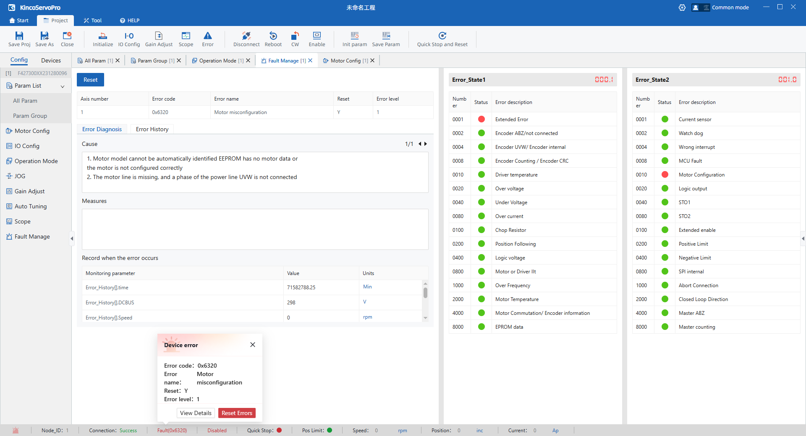Click View Details in the error popup

click(196, 413)
